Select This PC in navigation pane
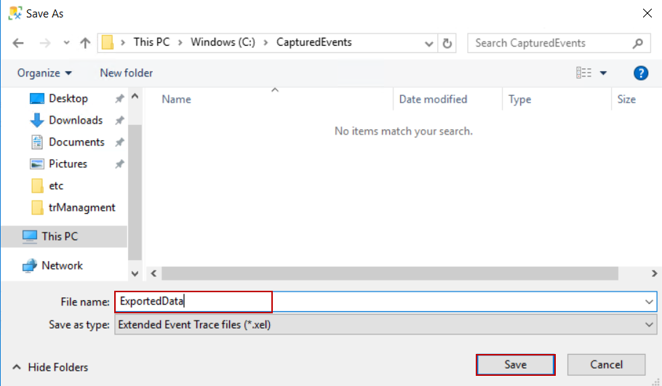Image resolution: width=662 pixels, height=386 pixels. tap(60, 236)
